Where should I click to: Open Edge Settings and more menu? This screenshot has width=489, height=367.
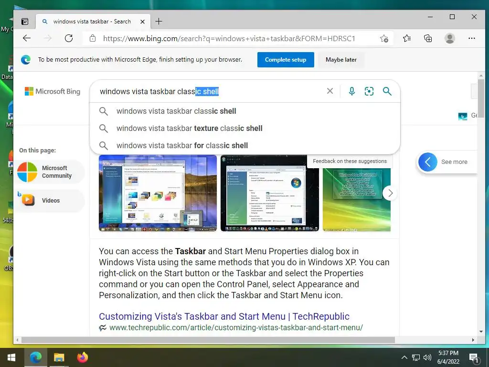pyautogui.click(x=471, y=38)
